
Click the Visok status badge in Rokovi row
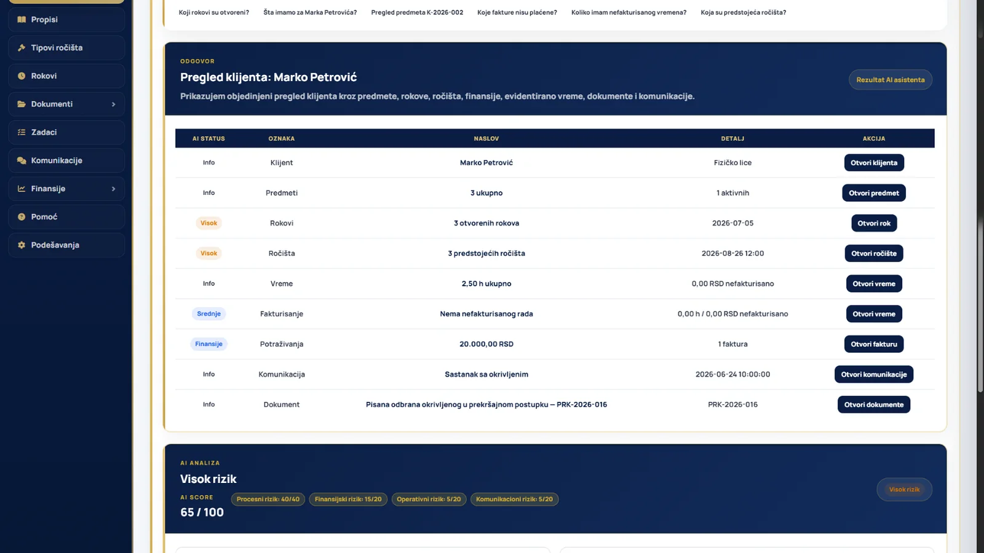coord(208,223)
